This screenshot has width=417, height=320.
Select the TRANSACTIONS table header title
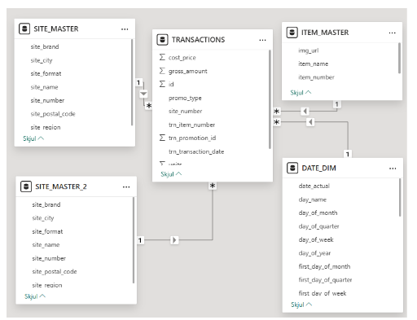pos(198,40)
